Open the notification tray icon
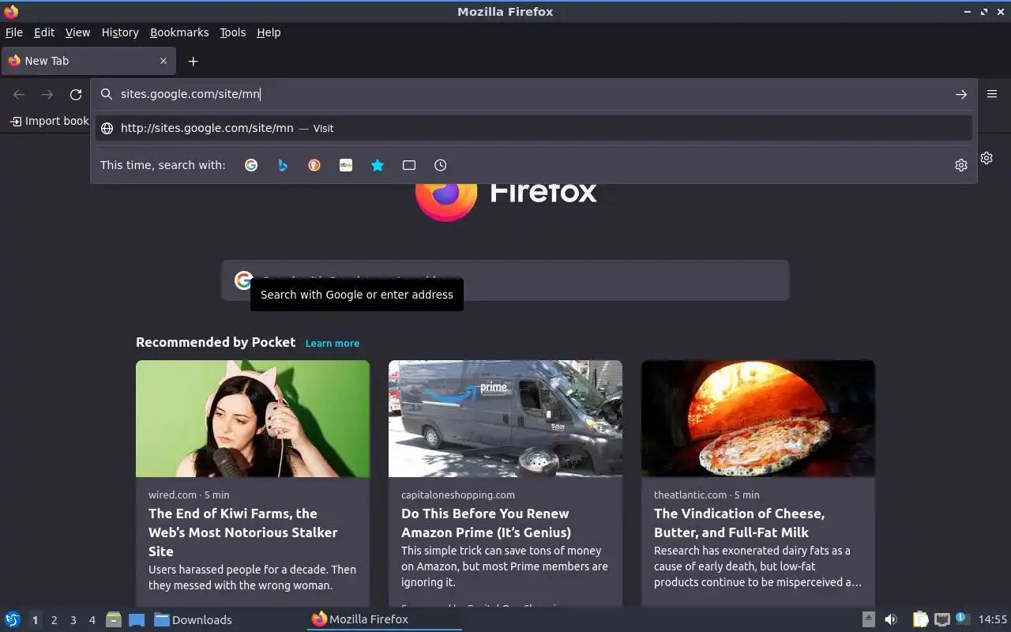 pyautogui.click(x=962, y=619)
